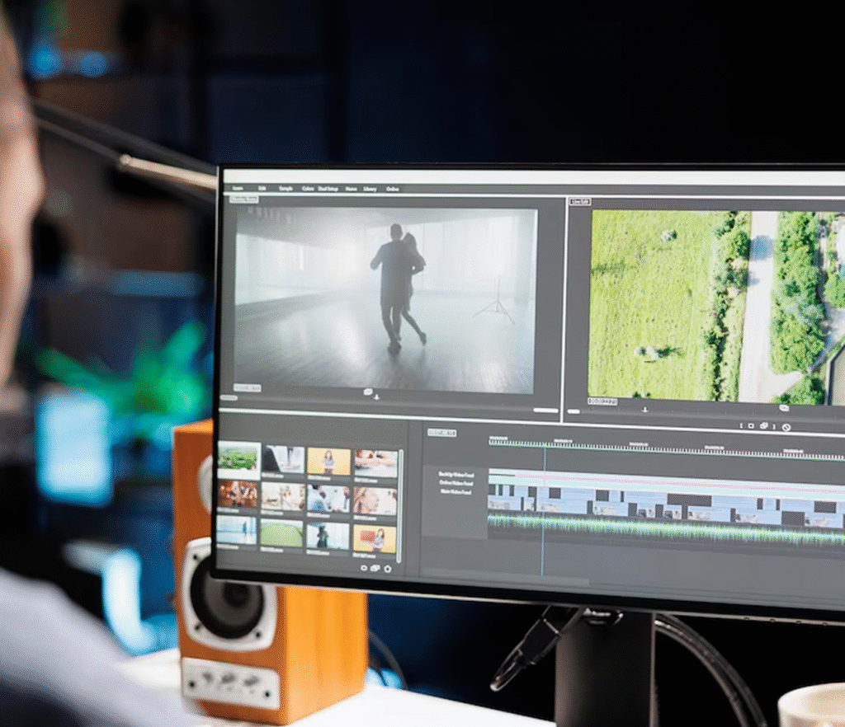Click the gear icon below the media thumbnails
This screenshot has height=727, width=845.
point(388,569)
